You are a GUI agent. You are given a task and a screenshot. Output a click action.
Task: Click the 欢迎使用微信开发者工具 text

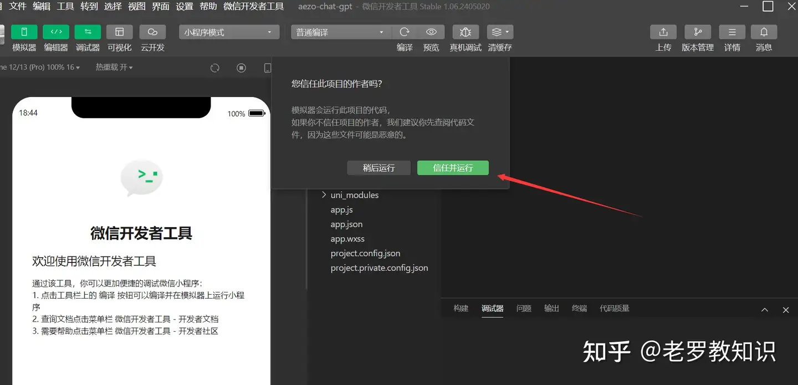(x=94, y=261)
